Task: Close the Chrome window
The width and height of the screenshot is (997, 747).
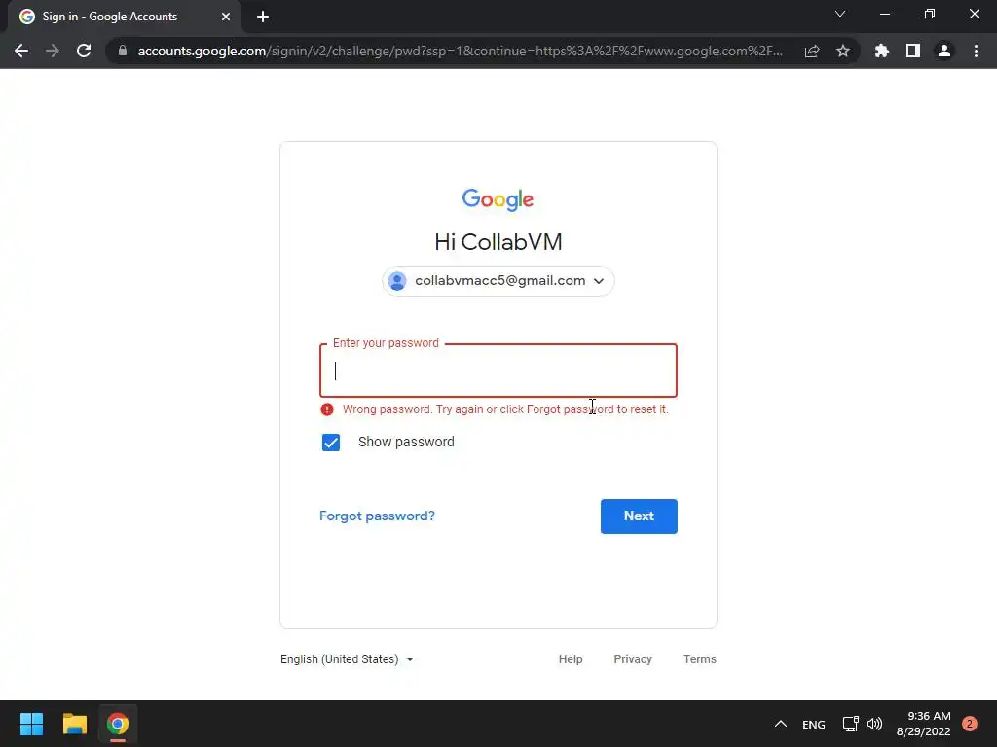Action: pyautogui.click(x=974, y=14)
